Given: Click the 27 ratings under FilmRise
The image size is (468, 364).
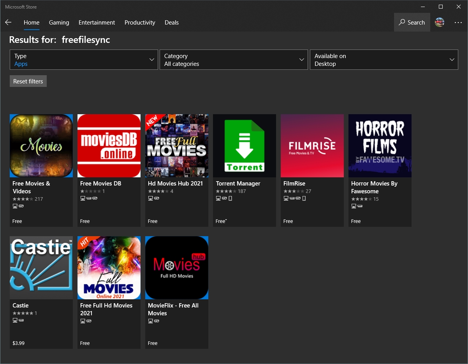Looking at the screenshot, I should 308,191.
